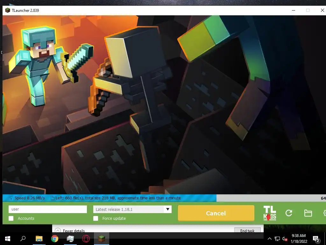
Task: Open Opera browser from the taskbar
Action: 86,239
